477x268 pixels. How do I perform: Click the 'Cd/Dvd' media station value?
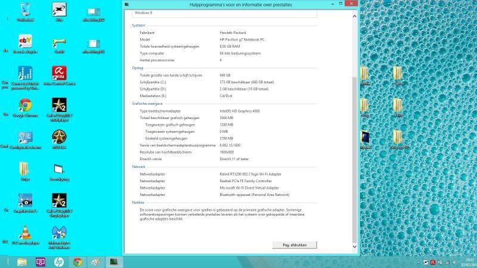coord(226,96)
